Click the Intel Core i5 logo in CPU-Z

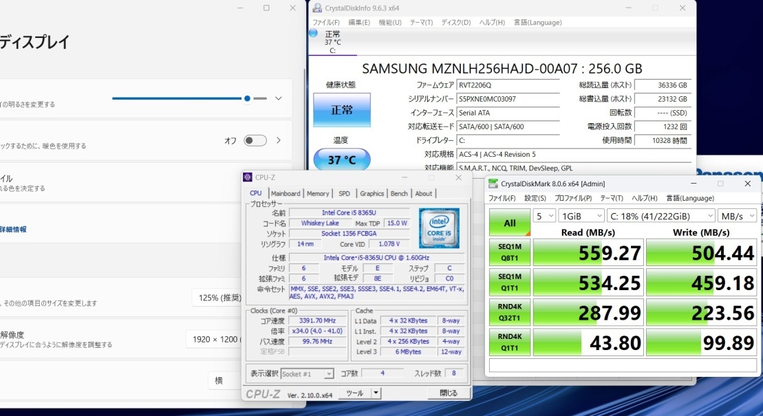pos(439,228)
